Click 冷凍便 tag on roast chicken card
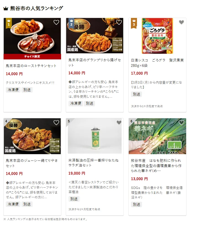The image size is (203, 226). click(13, 90)
